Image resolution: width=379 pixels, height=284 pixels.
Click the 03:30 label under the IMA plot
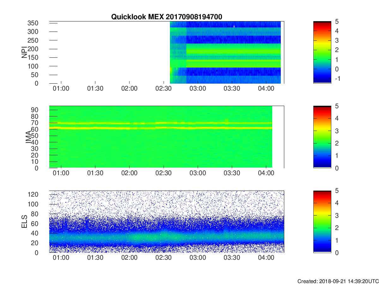(232, 173)
